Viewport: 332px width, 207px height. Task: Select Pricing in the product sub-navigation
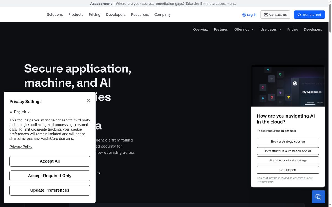[x=293, y=30]
